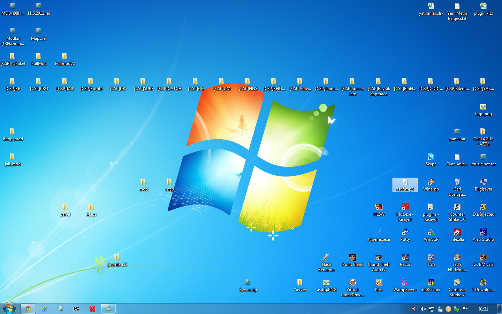Viewport: 502px width, 314px height.
Task: Open Amx Studio shortcut
Action: (484, 235)
